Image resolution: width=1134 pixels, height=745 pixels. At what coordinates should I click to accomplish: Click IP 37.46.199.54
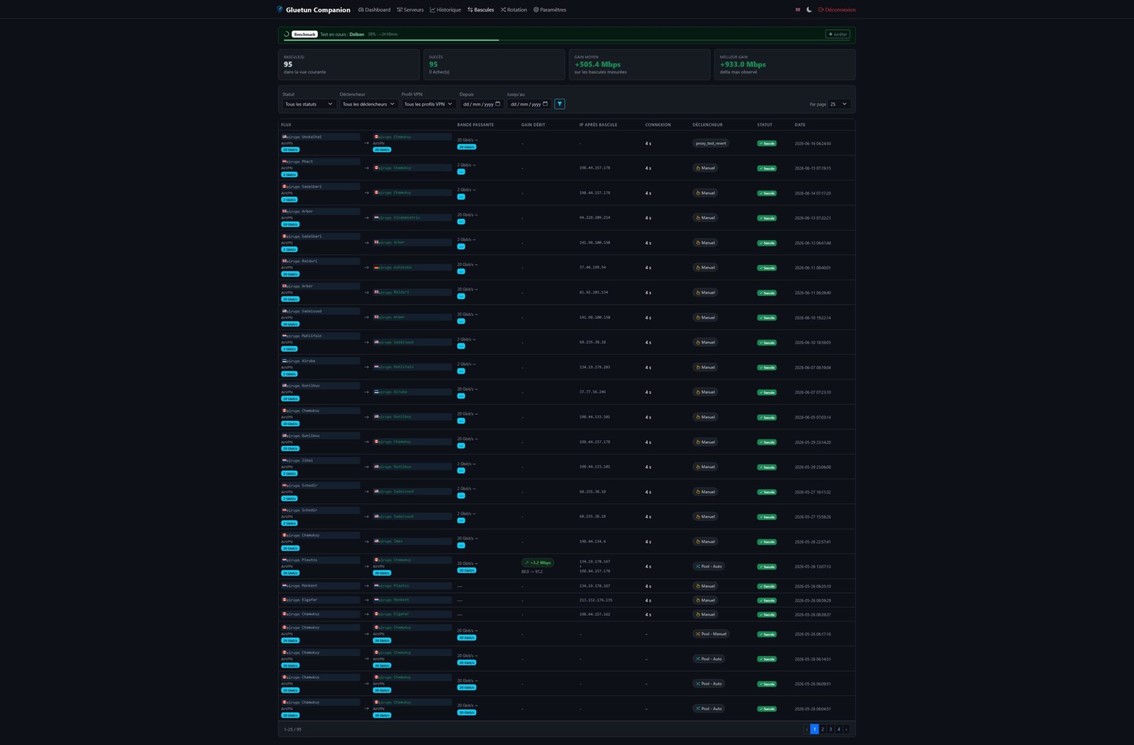click(592, 267)
